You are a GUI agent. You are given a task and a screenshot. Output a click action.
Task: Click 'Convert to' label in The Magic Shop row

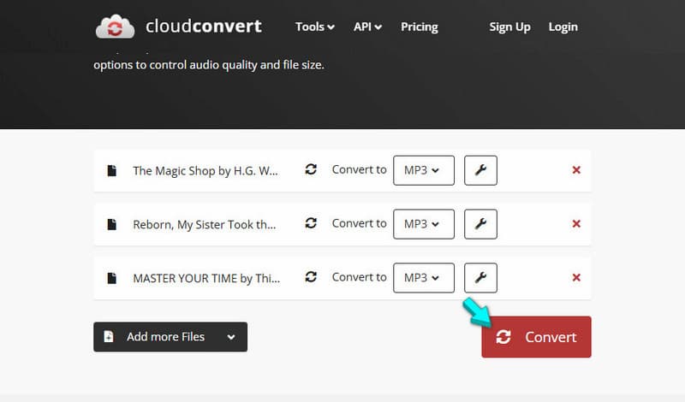tap(359, 169)
